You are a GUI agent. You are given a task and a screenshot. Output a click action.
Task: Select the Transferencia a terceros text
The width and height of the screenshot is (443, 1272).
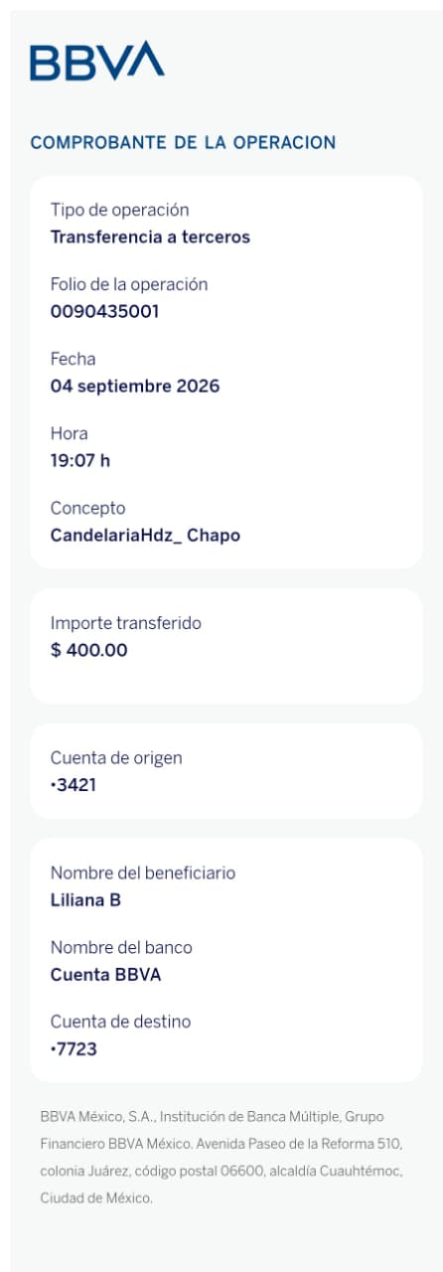150,238
